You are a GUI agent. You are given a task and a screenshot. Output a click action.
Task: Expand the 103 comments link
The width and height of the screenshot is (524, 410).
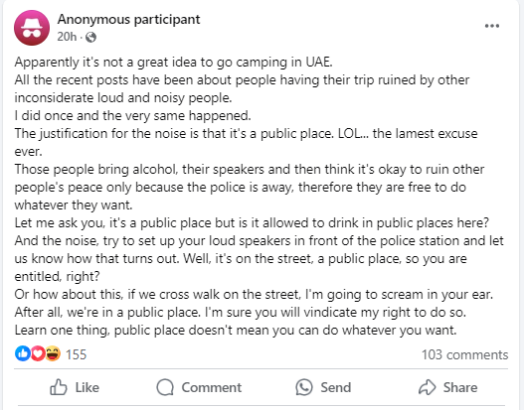point(464,354)
